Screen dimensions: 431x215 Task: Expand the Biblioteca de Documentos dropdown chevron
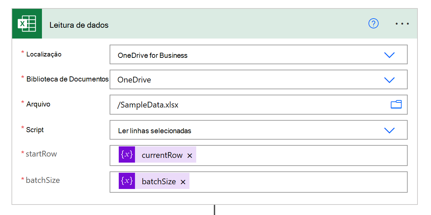coord(389,80)
